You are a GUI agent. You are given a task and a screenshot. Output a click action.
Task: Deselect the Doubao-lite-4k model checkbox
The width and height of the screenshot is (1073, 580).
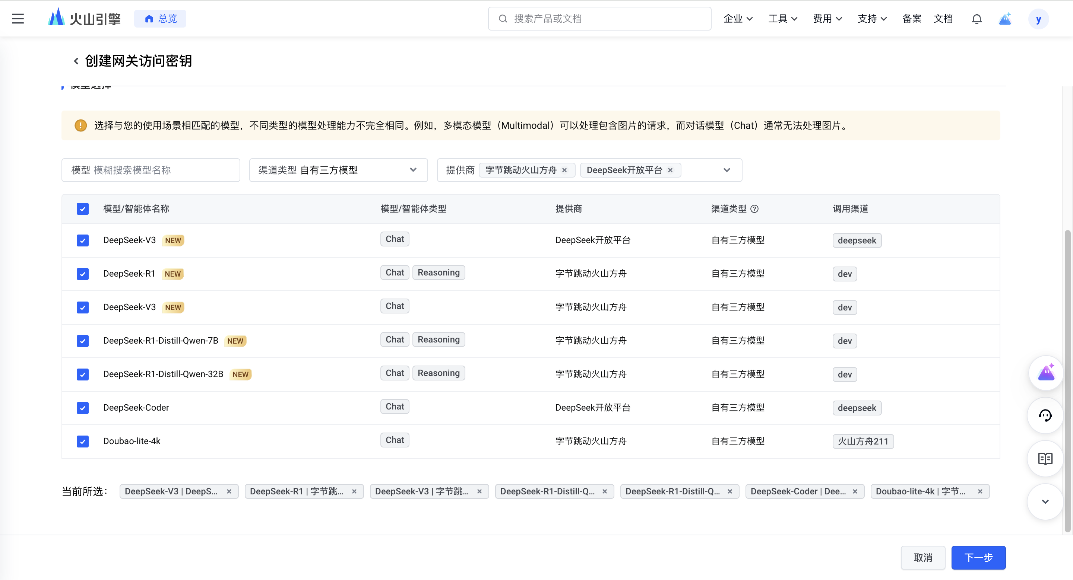(x=82, y=441)
